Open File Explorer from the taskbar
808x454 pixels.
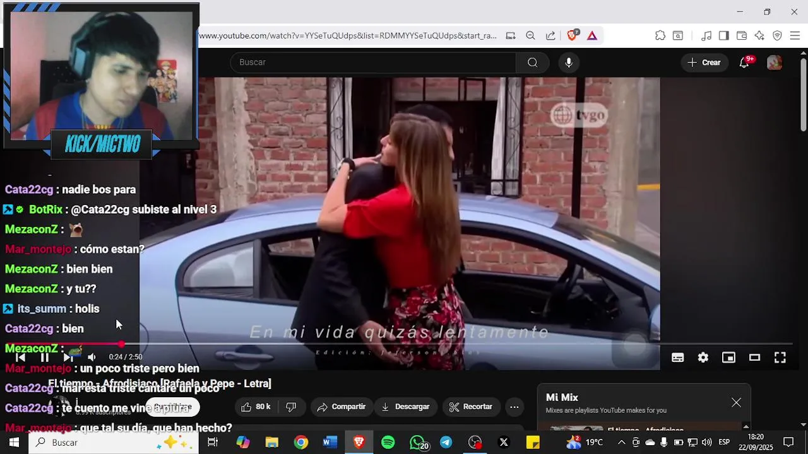(x=271, y=443)
